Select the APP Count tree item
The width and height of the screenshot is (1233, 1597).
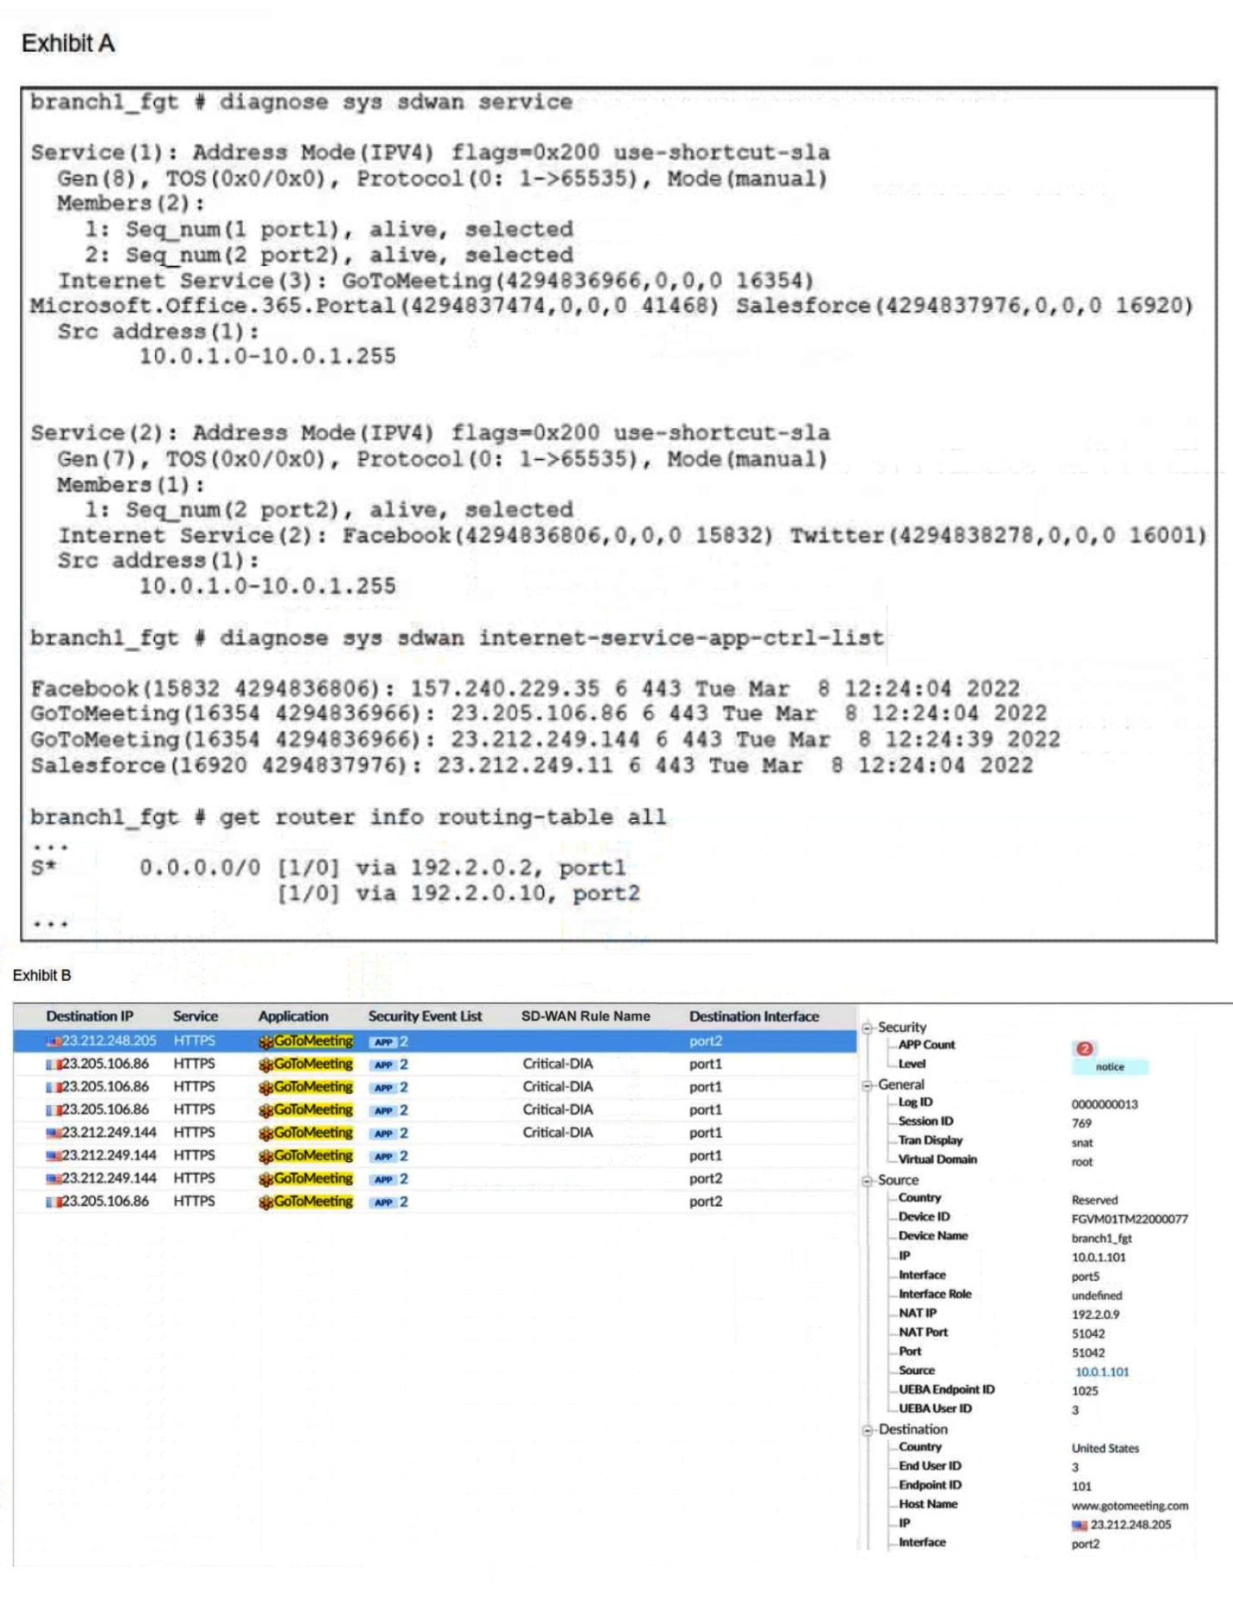pyautogui.click(x=926, y=1045)
